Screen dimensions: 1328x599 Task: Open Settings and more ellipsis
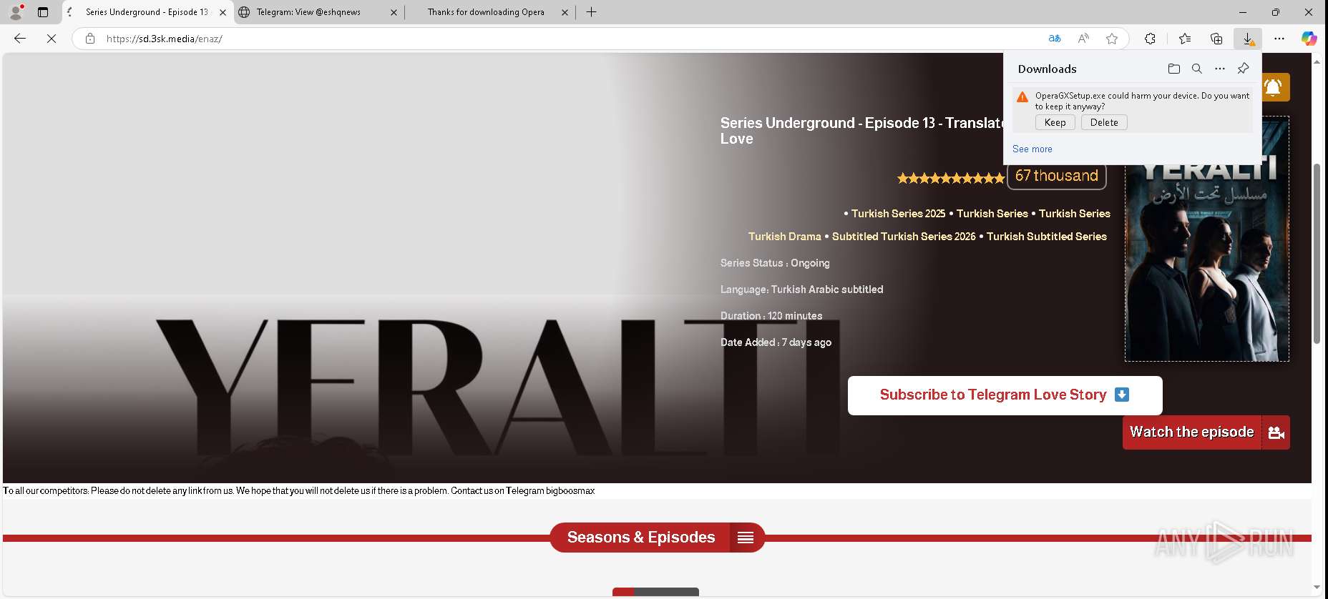[1279, 39]
